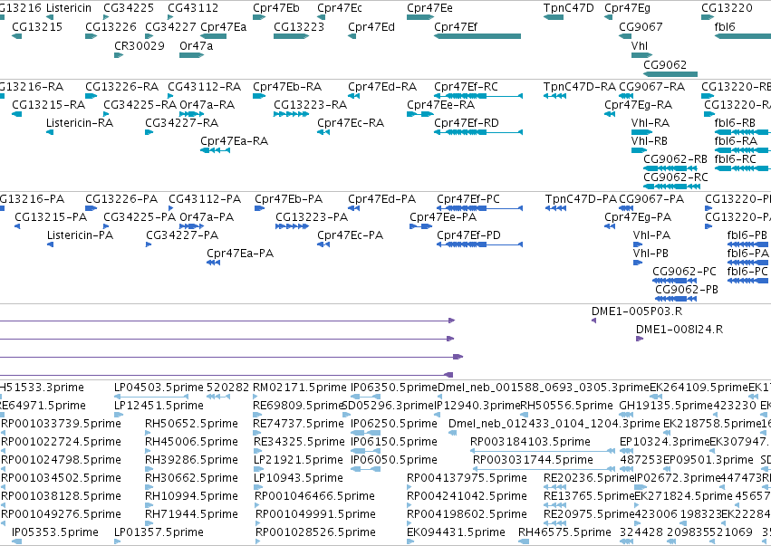Click the CR30029 gene label
Image resolution: width=771 pixels, height=546 pixels.
(140, 45)
